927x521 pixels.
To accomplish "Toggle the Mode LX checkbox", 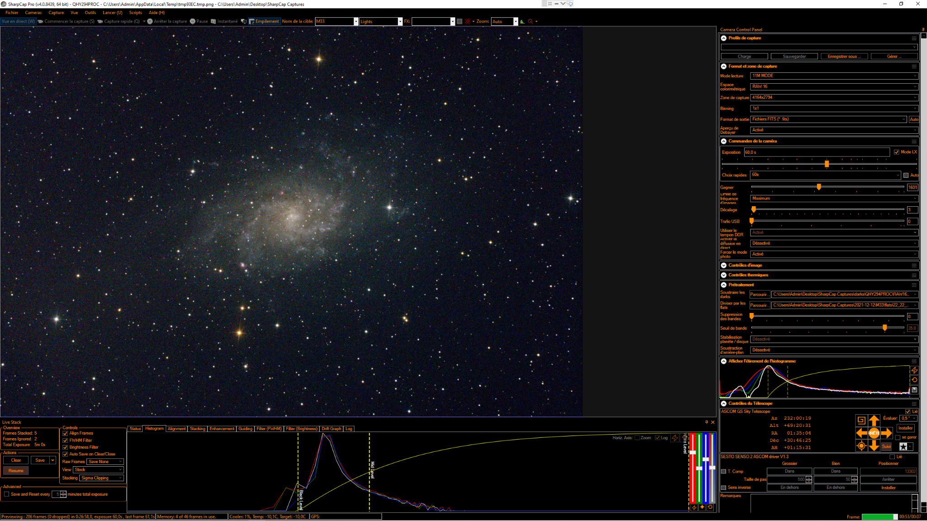I will pyautogui.click(x=896, y=152).
